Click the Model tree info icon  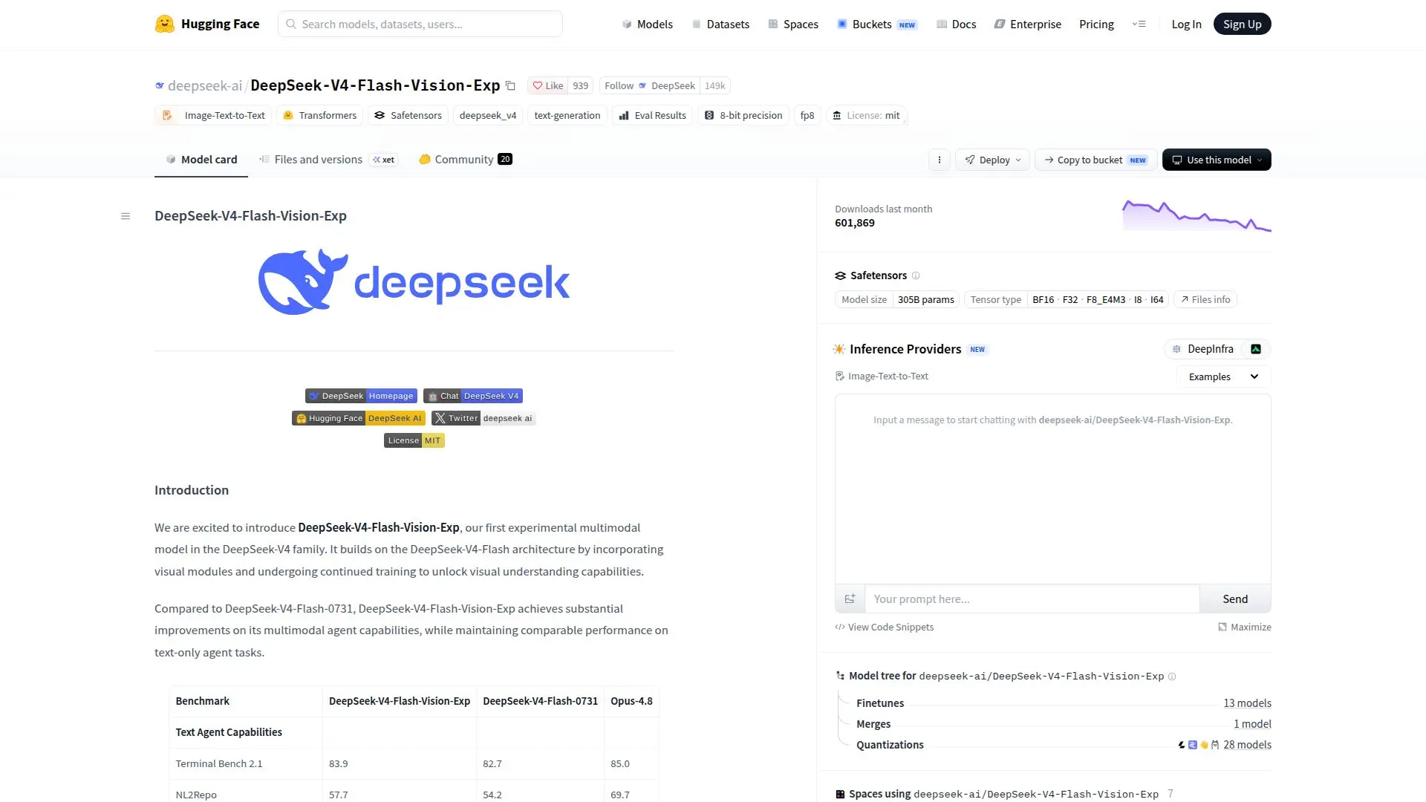(1172, 677)
